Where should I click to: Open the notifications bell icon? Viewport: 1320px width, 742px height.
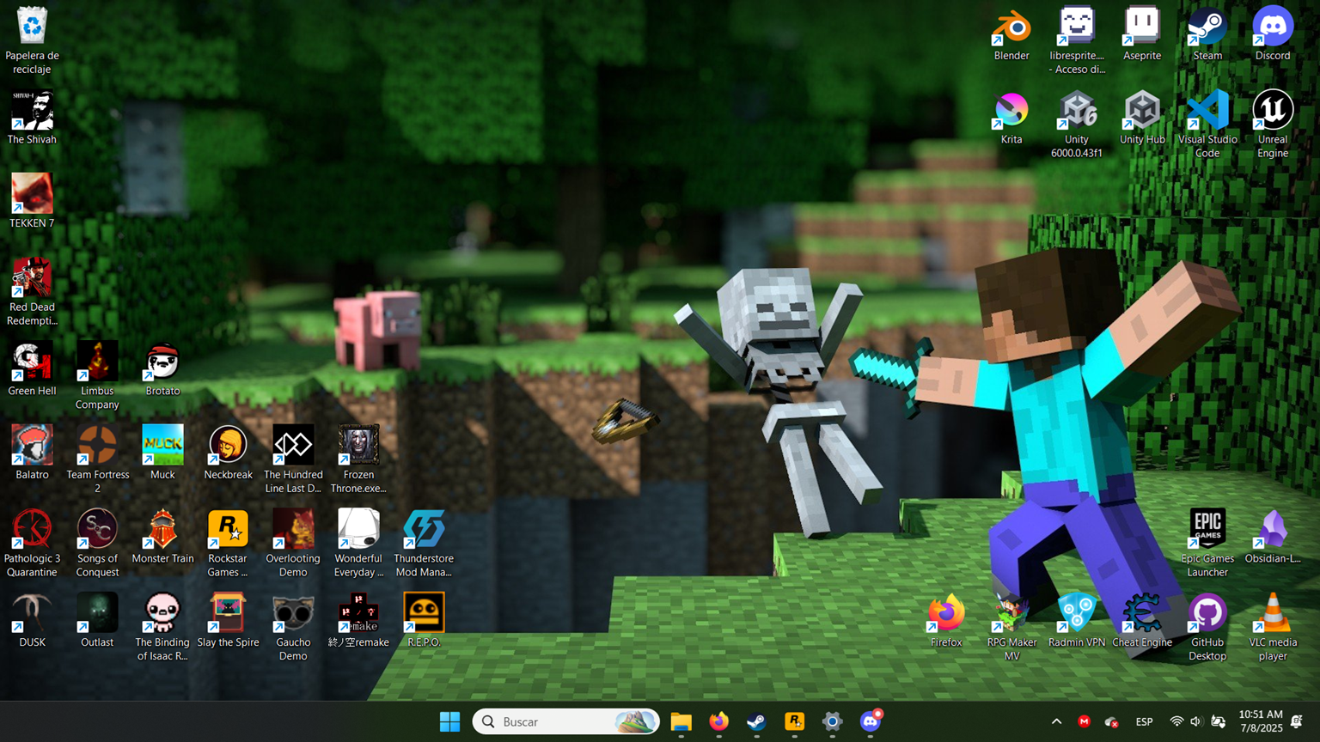[x=1297, y=722]
